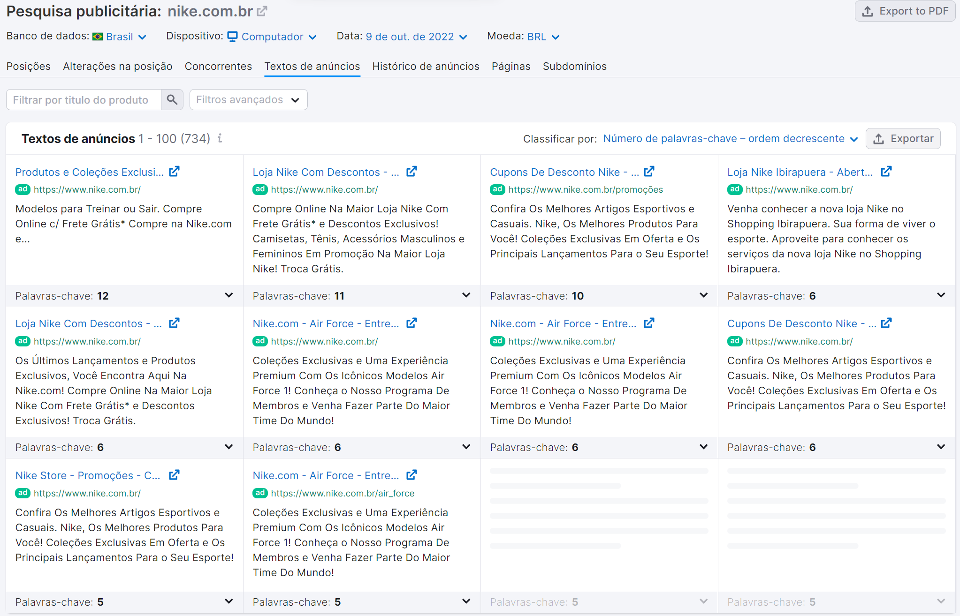Open nike.com.br external link icon in header
Screen dimensions: 960x616
point(262,11)
